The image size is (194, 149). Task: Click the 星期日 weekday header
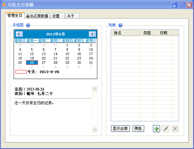coord(20,41)
